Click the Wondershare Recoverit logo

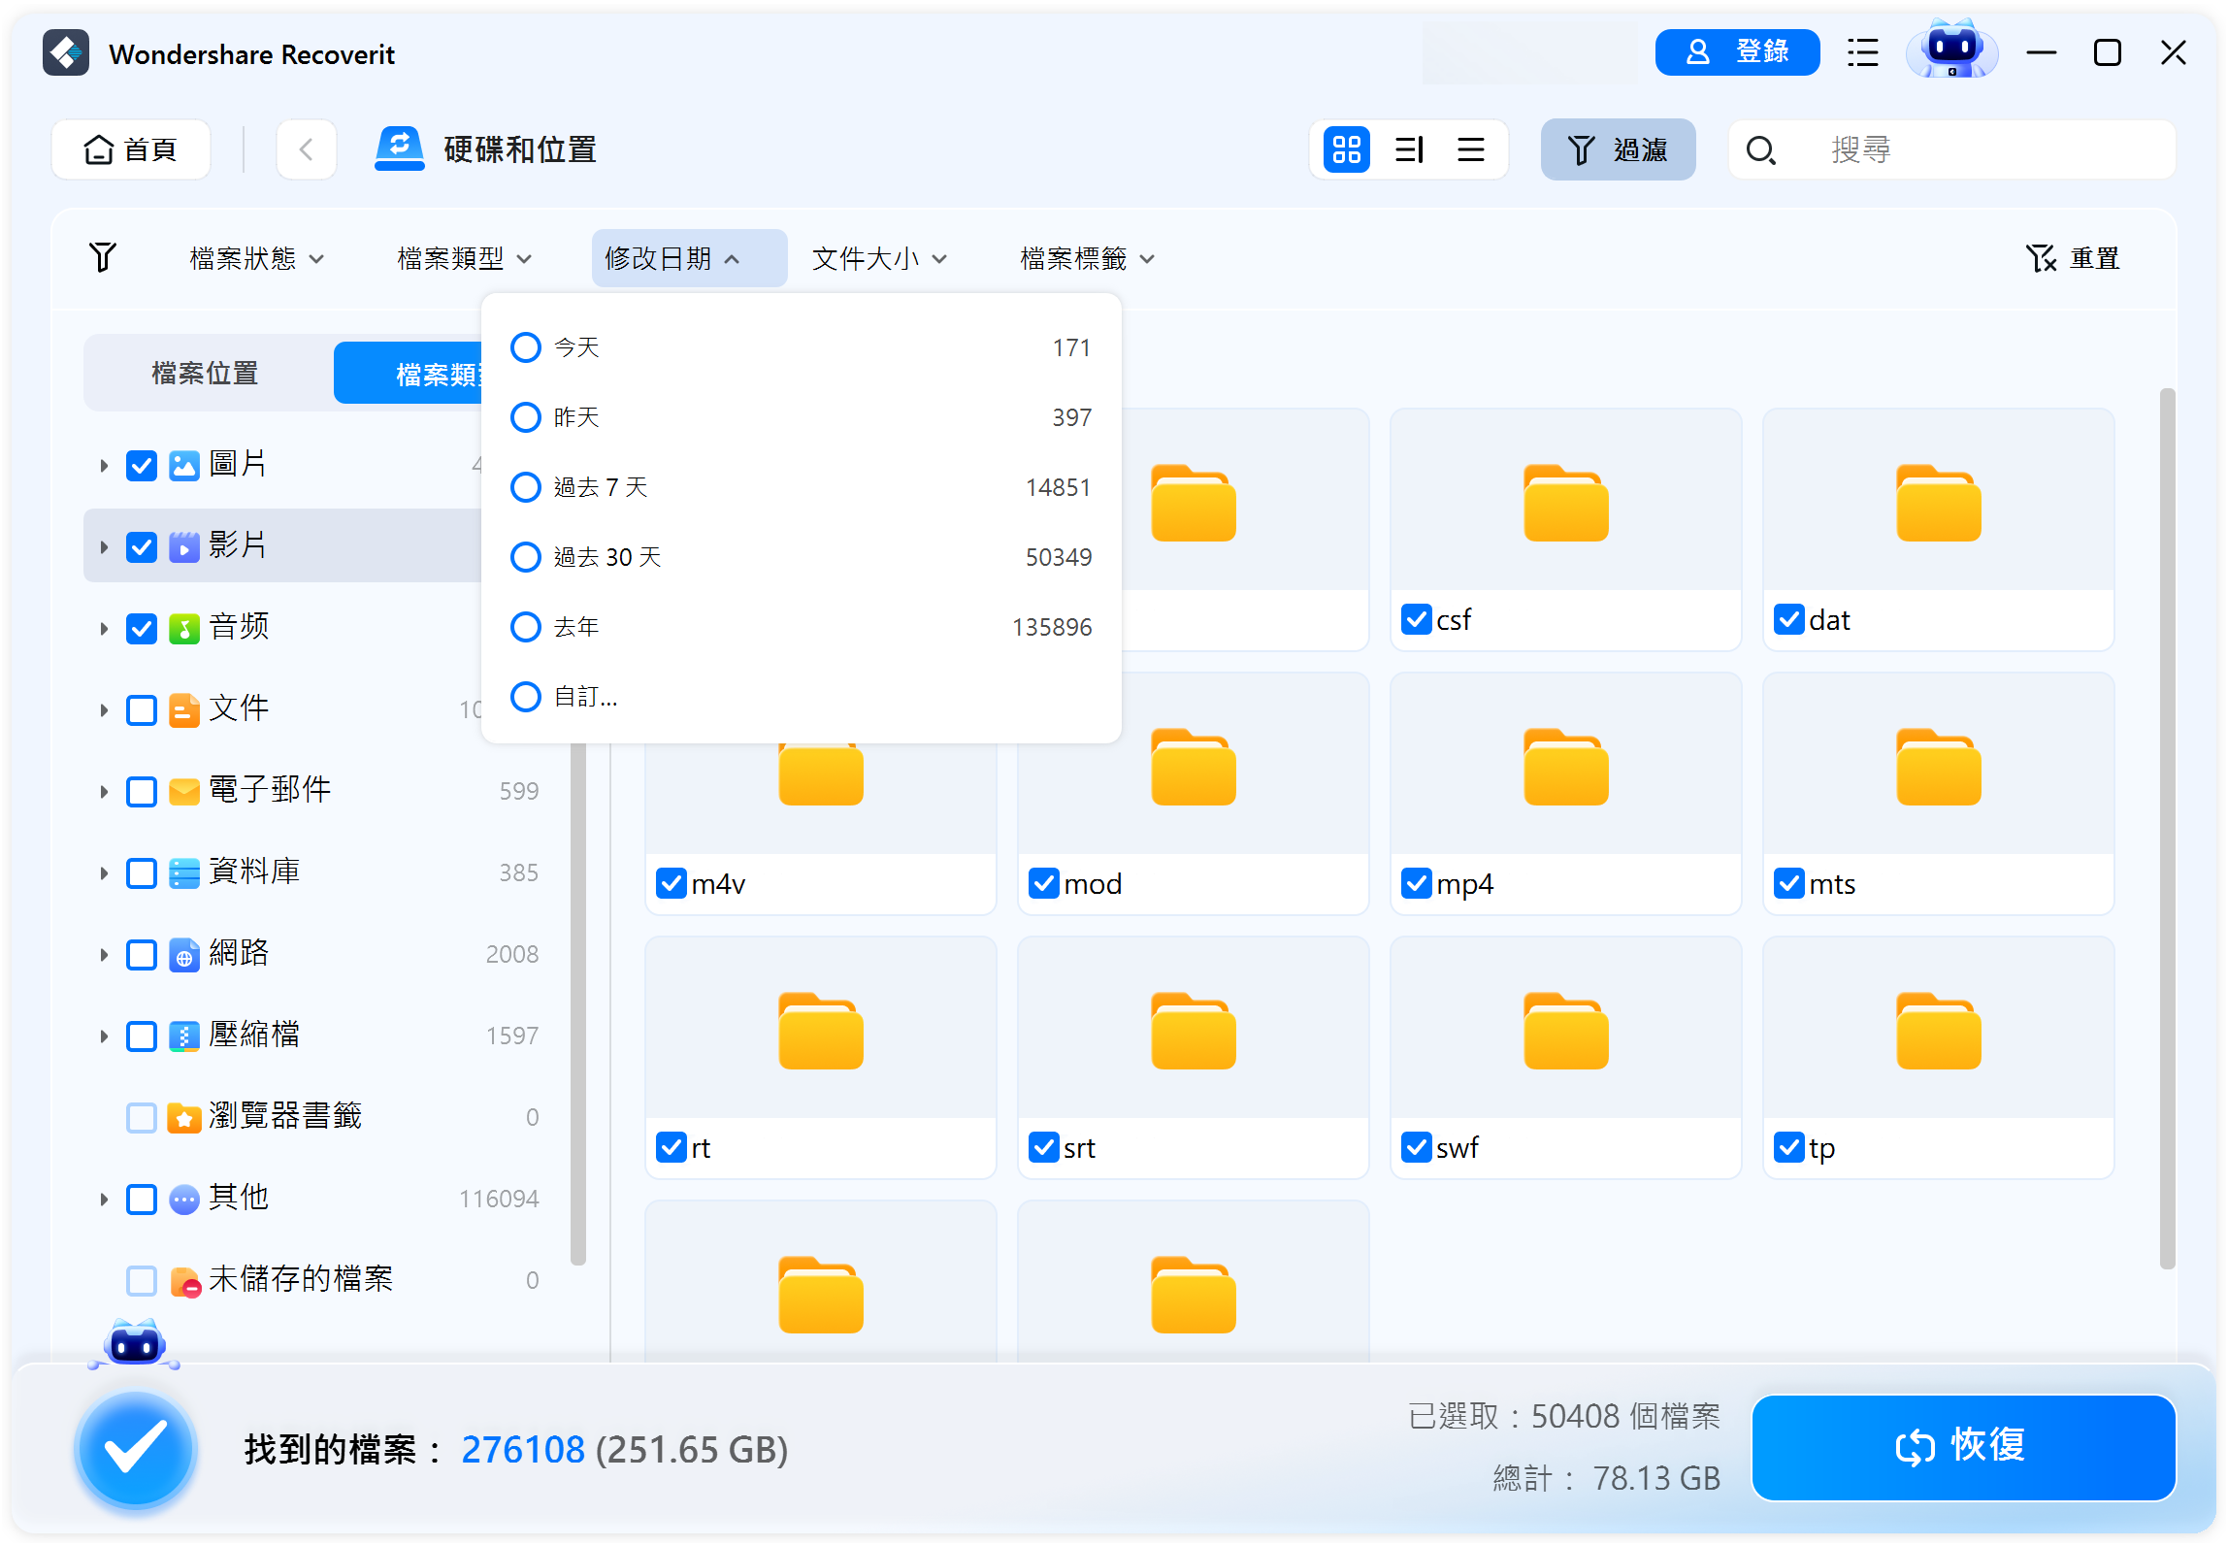(66, 53)
